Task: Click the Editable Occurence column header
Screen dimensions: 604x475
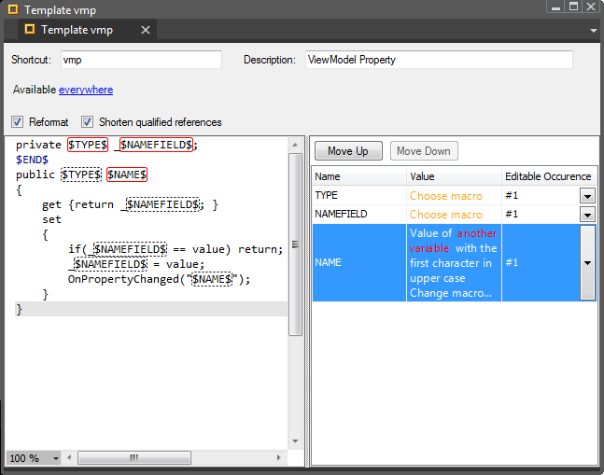Action: pos(549,176)
